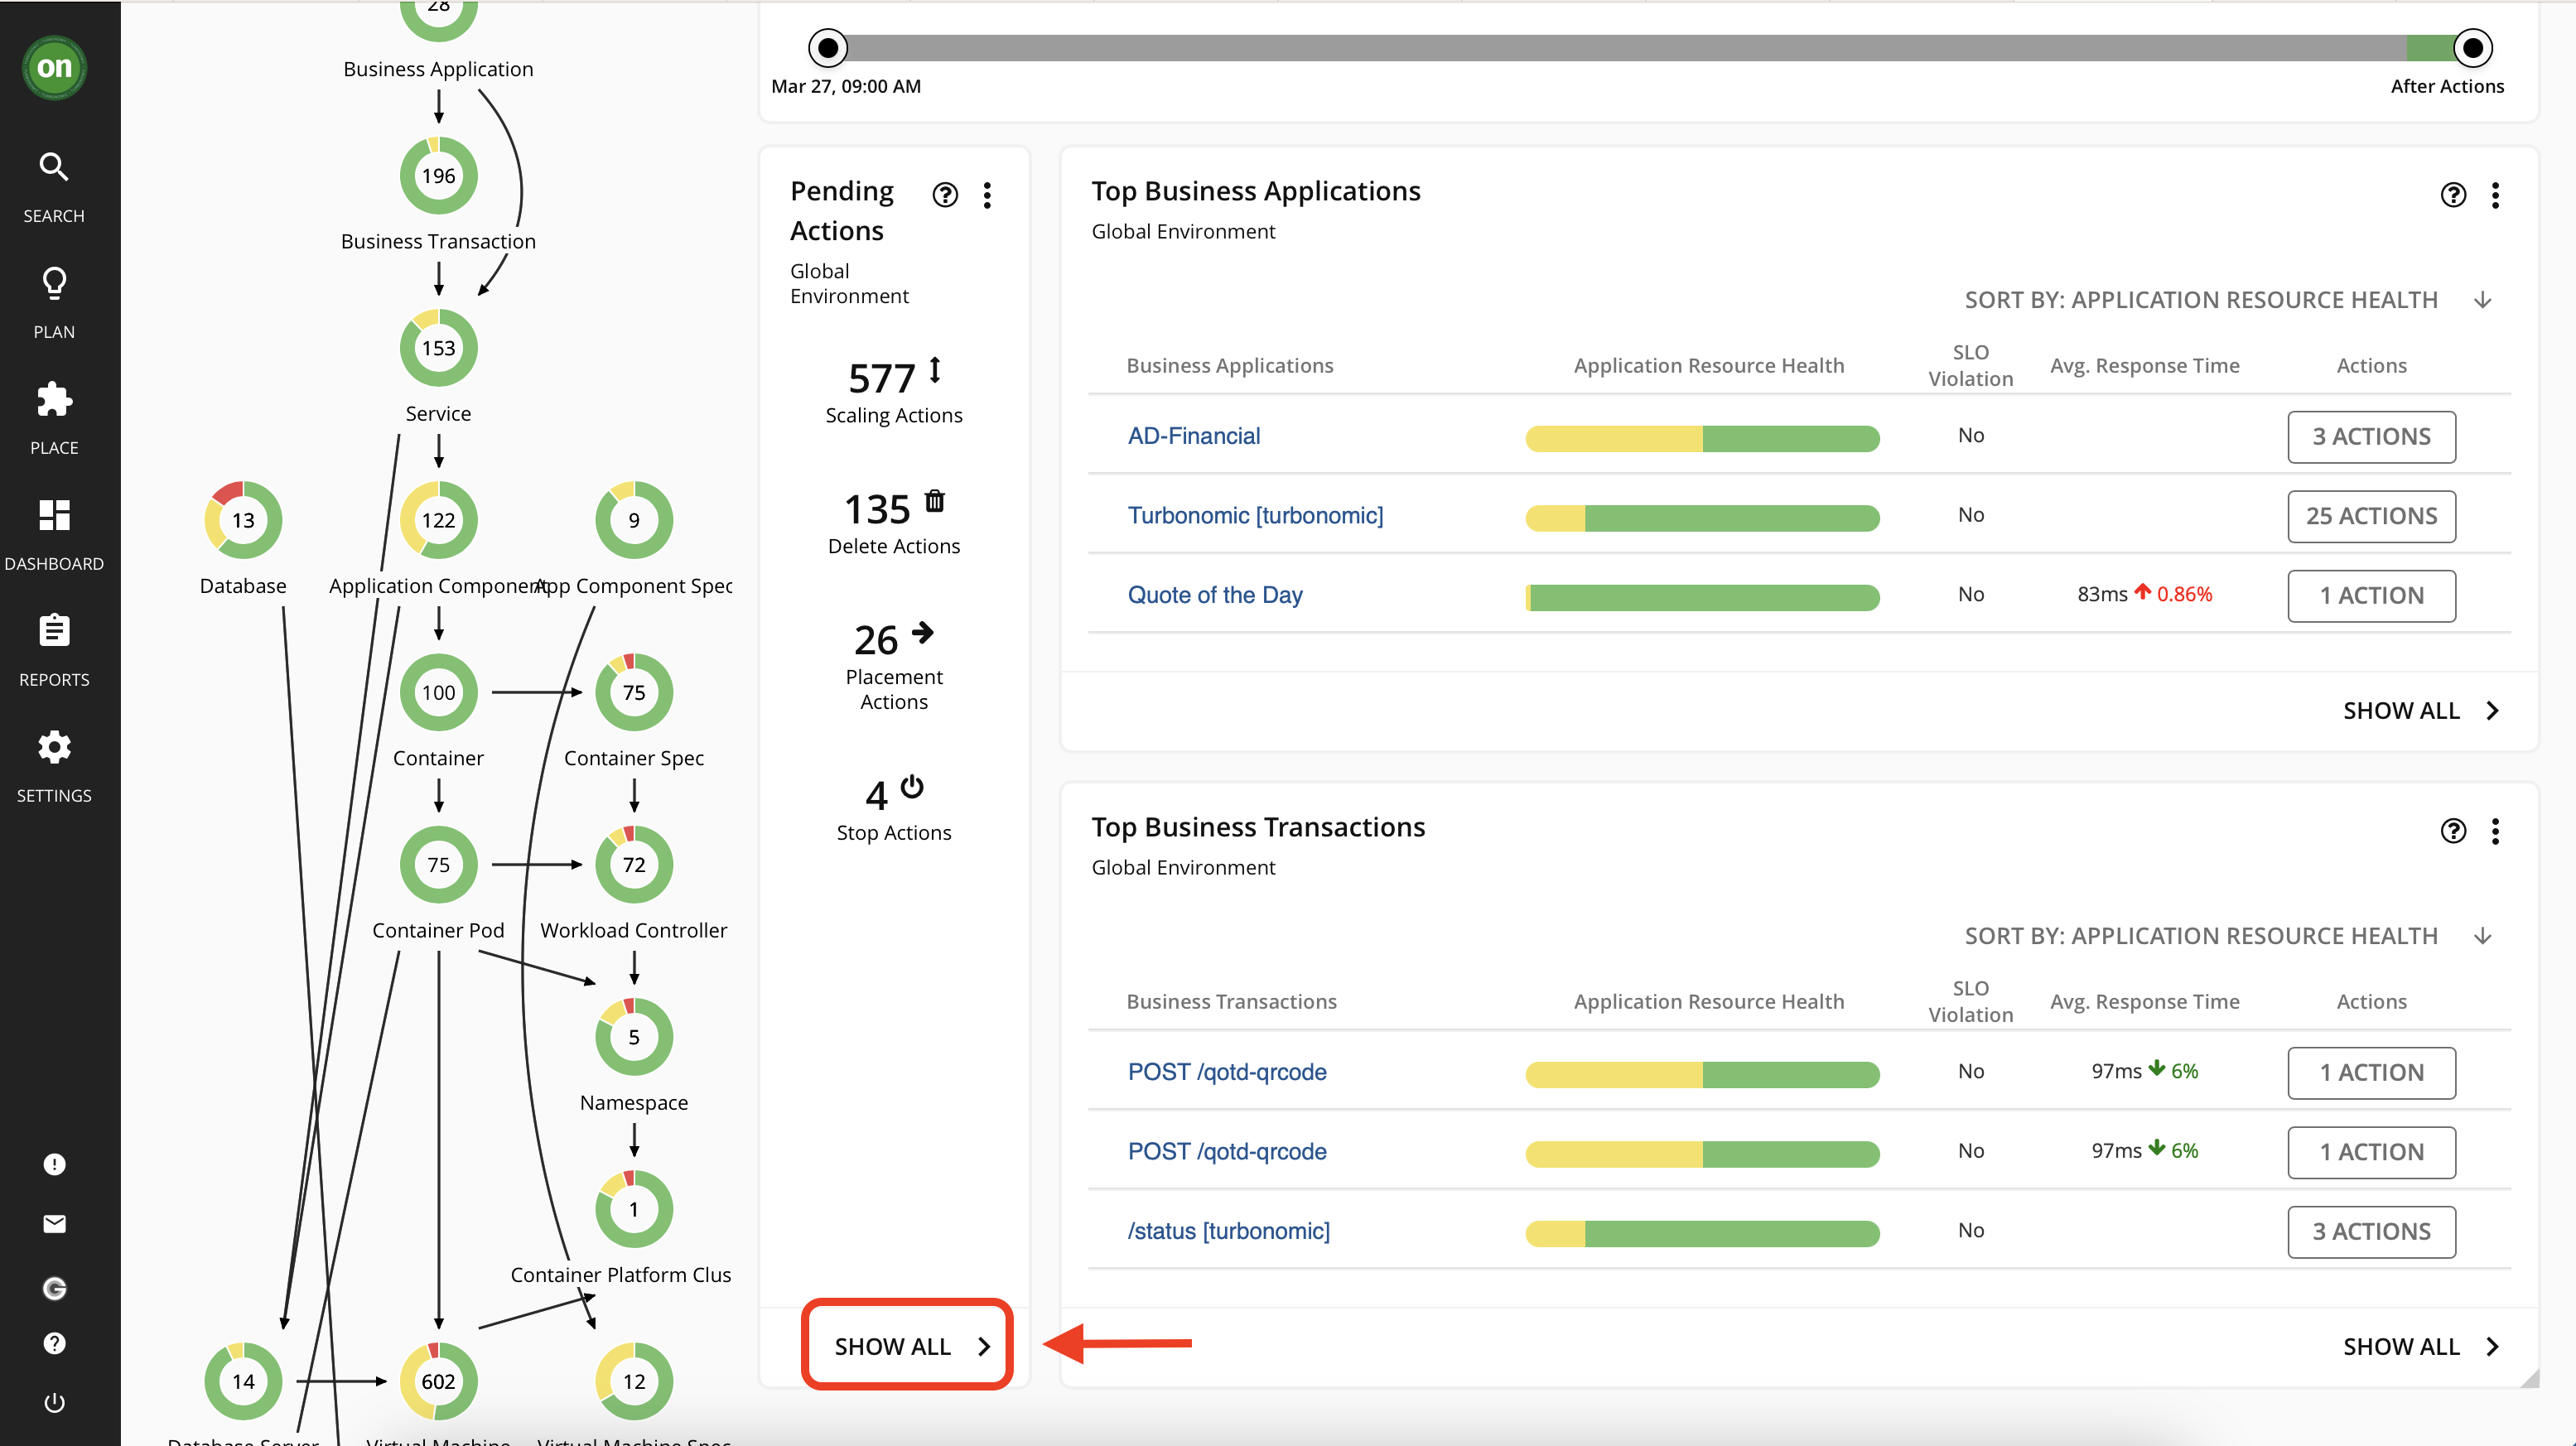This screenshot has height=1446, width=2576.
Task: Click the power logout icon in sidebar
Action: point(54,1402)
